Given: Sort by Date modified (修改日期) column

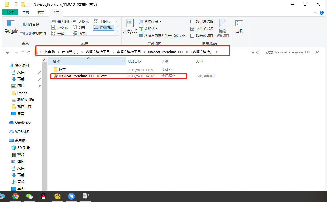Looking at the screenshot, I should click(x=143, y=61).
